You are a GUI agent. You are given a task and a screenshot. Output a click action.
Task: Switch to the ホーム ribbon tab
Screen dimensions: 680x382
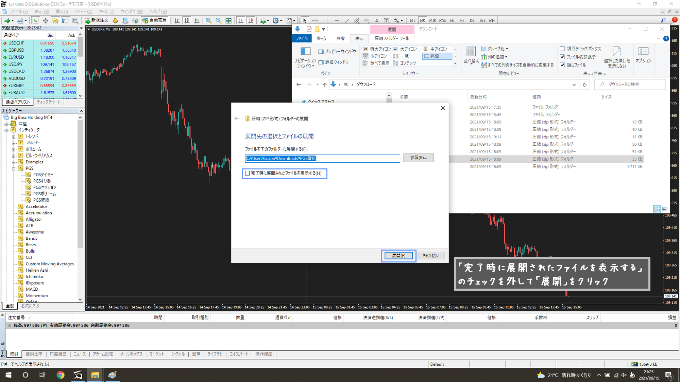click(x=321, y=38)
